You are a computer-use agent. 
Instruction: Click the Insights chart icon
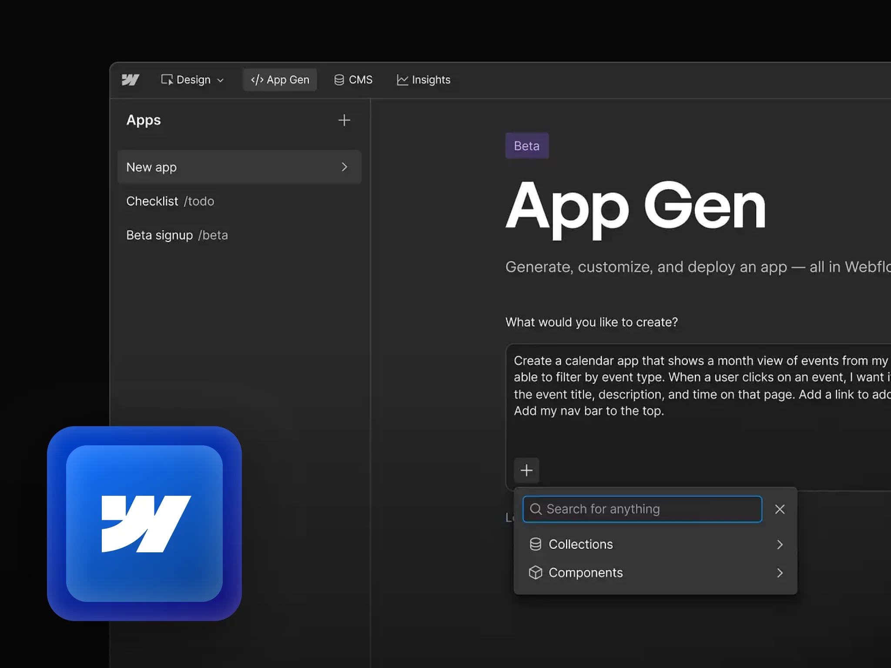[x=402, y=80]
